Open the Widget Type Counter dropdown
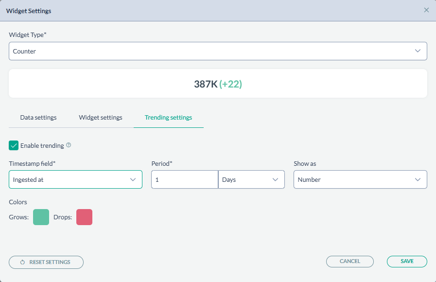 (217, 51)
